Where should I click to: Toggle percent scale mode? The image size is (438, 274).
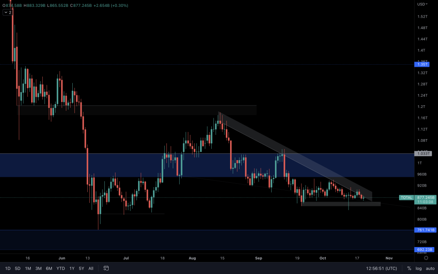point(409,268)
